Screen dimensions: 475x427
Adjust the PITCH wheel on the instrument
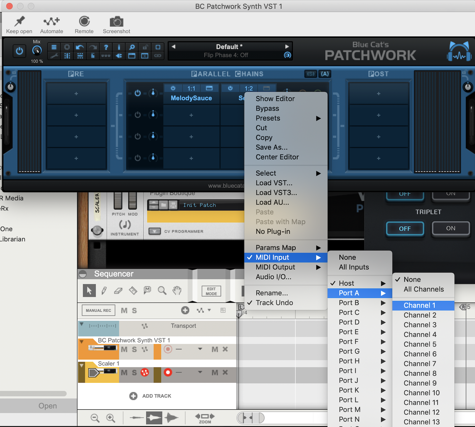(x=118, y=201)
